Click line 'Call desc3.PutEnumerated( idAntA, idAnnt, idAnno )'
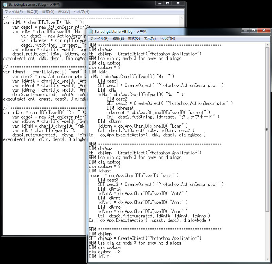Image resolution: width=272 pixels, height=264 pixels. [154, 216]
